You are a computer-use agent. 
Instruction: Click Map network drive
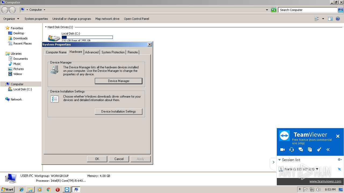pyautogui.click(x=107, y=19)
